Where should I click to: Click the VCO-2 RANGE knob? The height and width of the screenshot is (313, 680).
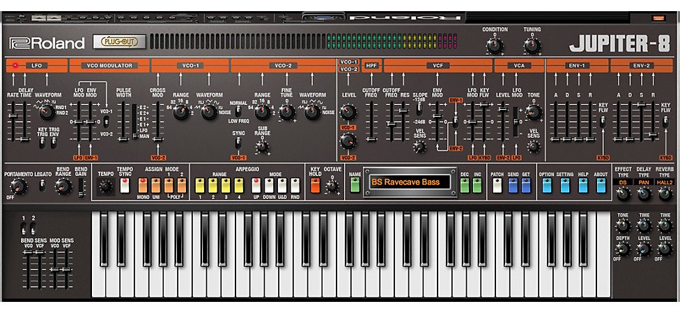[x=262, y=112]
